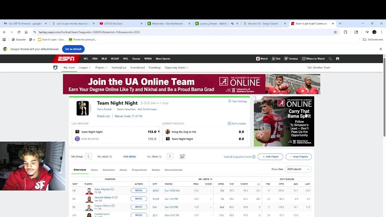386x217 pixels.
Task: Go to next week with right arrow
Action: [x=170, y=157]
